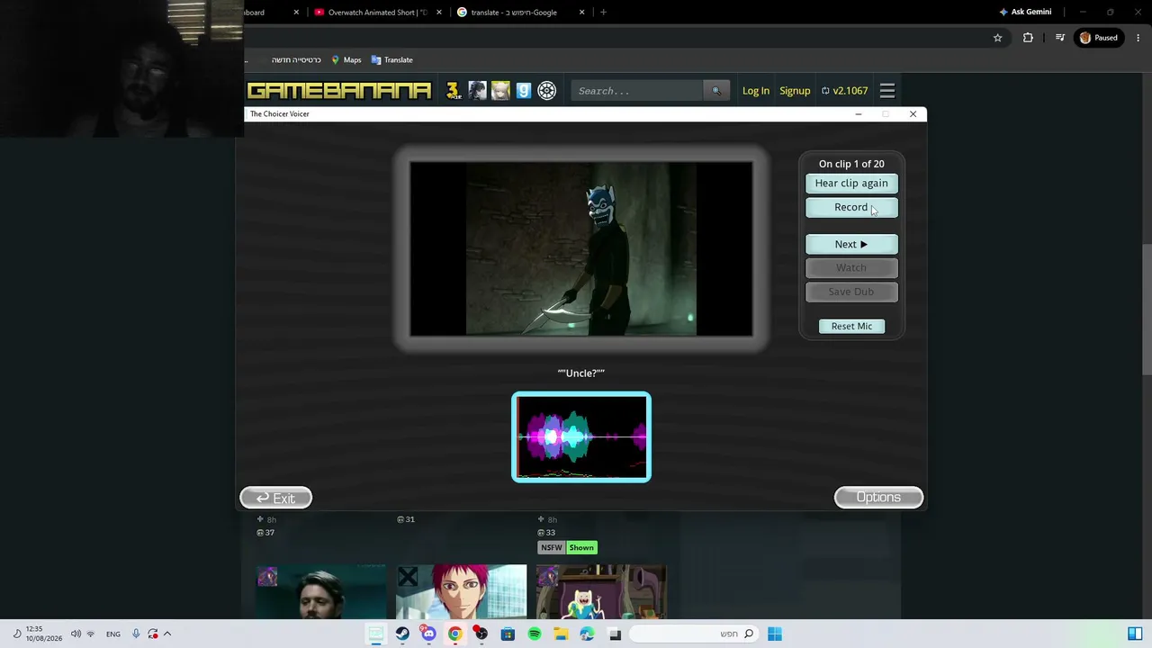The width and height of the screenshot is (1152, 648).
Task: Click the greyed-out Save Dub button
Action: 851,292
